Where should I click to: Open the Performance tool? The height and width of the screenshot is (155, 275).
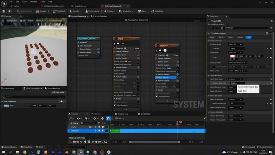[x=92, y=11]
